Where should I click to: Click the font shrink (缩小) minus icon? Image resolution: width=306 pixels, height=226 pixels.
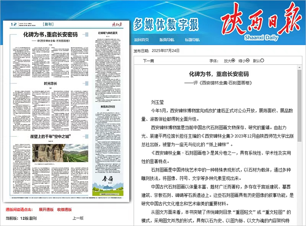click(247, 60)
